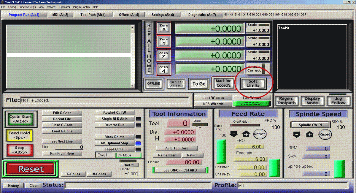This screenshot has height=193, width=356.
Task: Toggle M1 Optional Stop
Action: tap(115, 143)
